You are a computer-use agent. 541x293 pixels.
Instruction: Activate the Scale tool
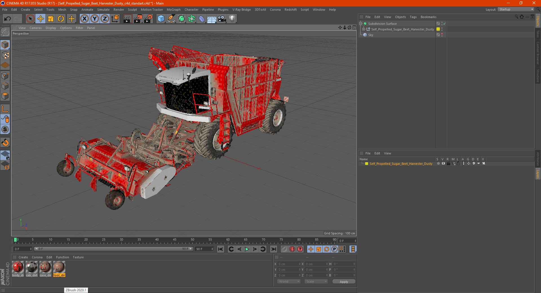click(51, 19)
